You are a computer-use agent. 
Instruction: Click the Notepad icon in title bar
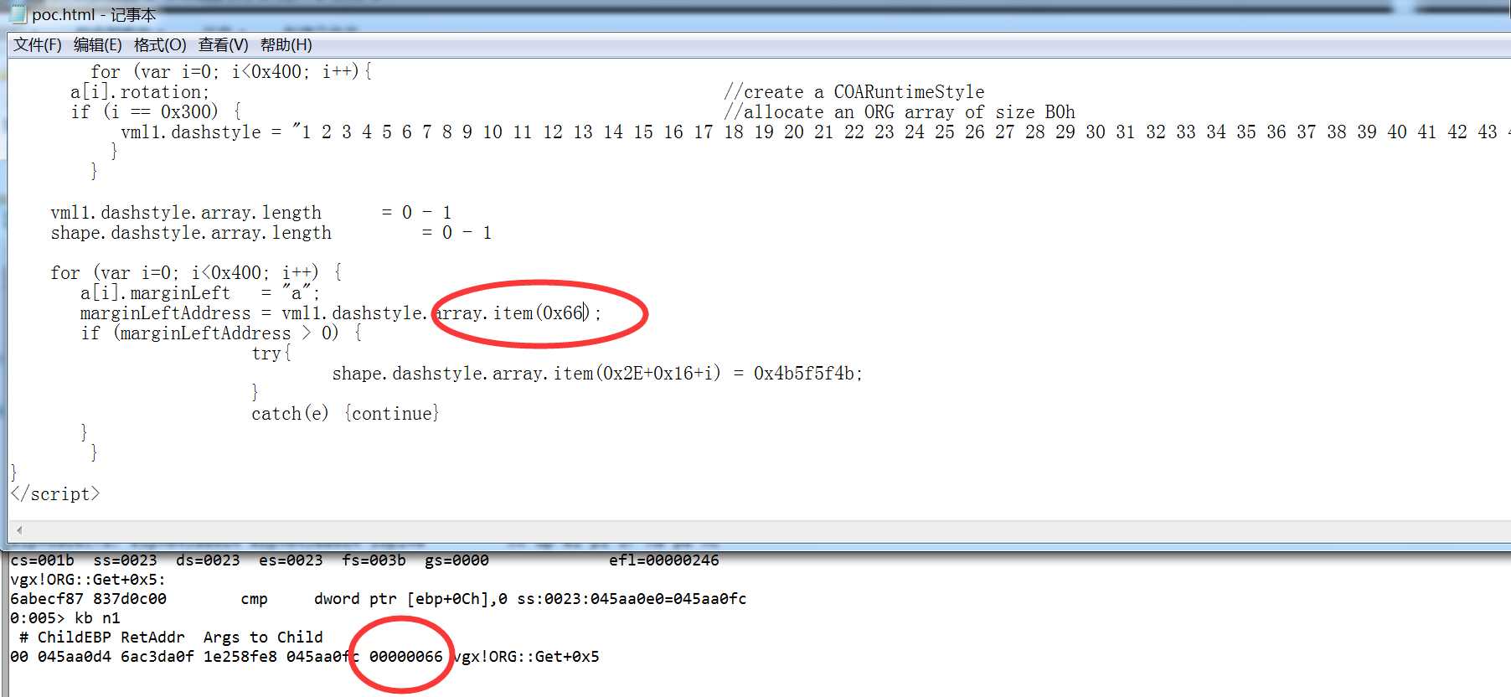(18, 14)
